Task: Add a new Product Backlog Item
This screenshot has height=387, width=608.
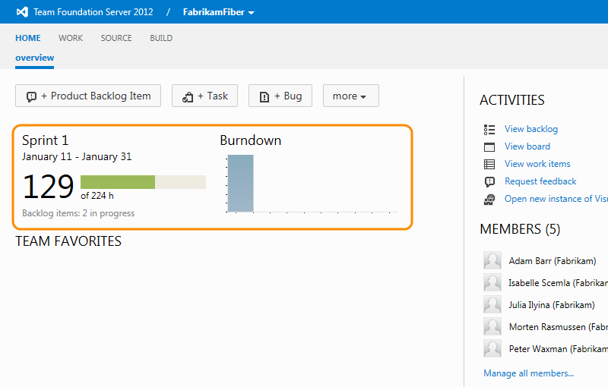Action: (x=88, y=96)
